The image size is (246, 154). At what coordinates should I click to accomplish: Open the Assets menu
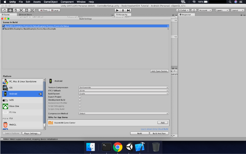pos(37,2)
